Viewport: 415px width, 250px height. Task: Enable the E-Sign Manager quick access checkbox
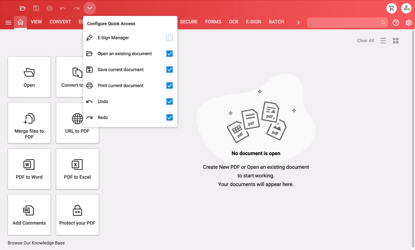click(x=169, y=37)
